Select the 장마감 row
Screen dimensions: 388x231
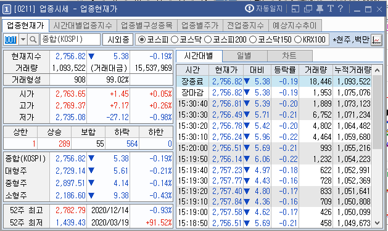coord(274,92)
